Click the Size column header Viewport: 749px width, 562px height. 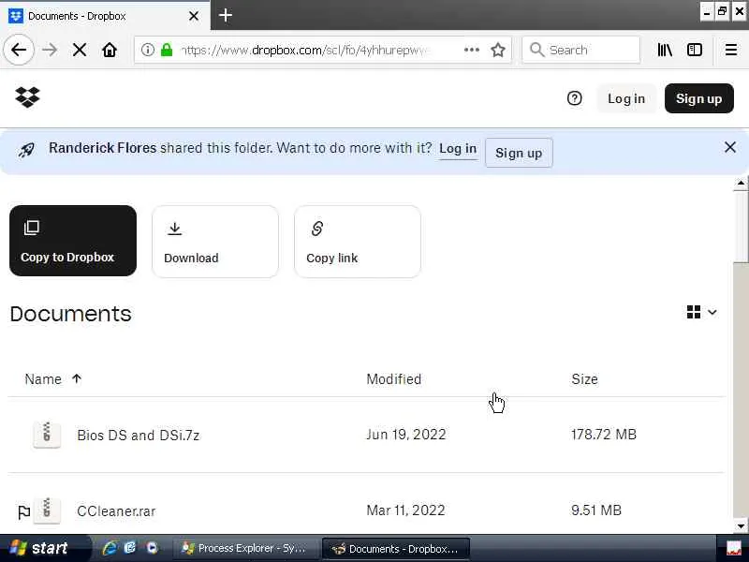tap(584, 379)
